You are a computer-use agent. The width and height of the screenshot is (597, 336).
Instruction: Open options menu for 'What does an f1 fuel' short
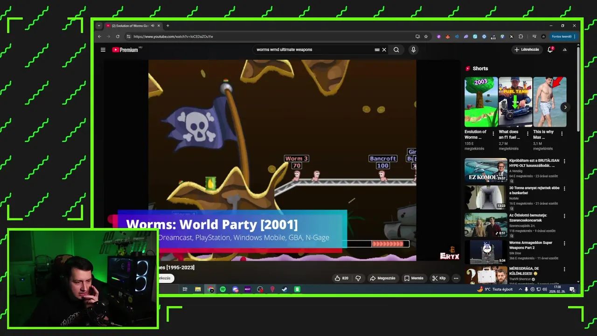528,133
